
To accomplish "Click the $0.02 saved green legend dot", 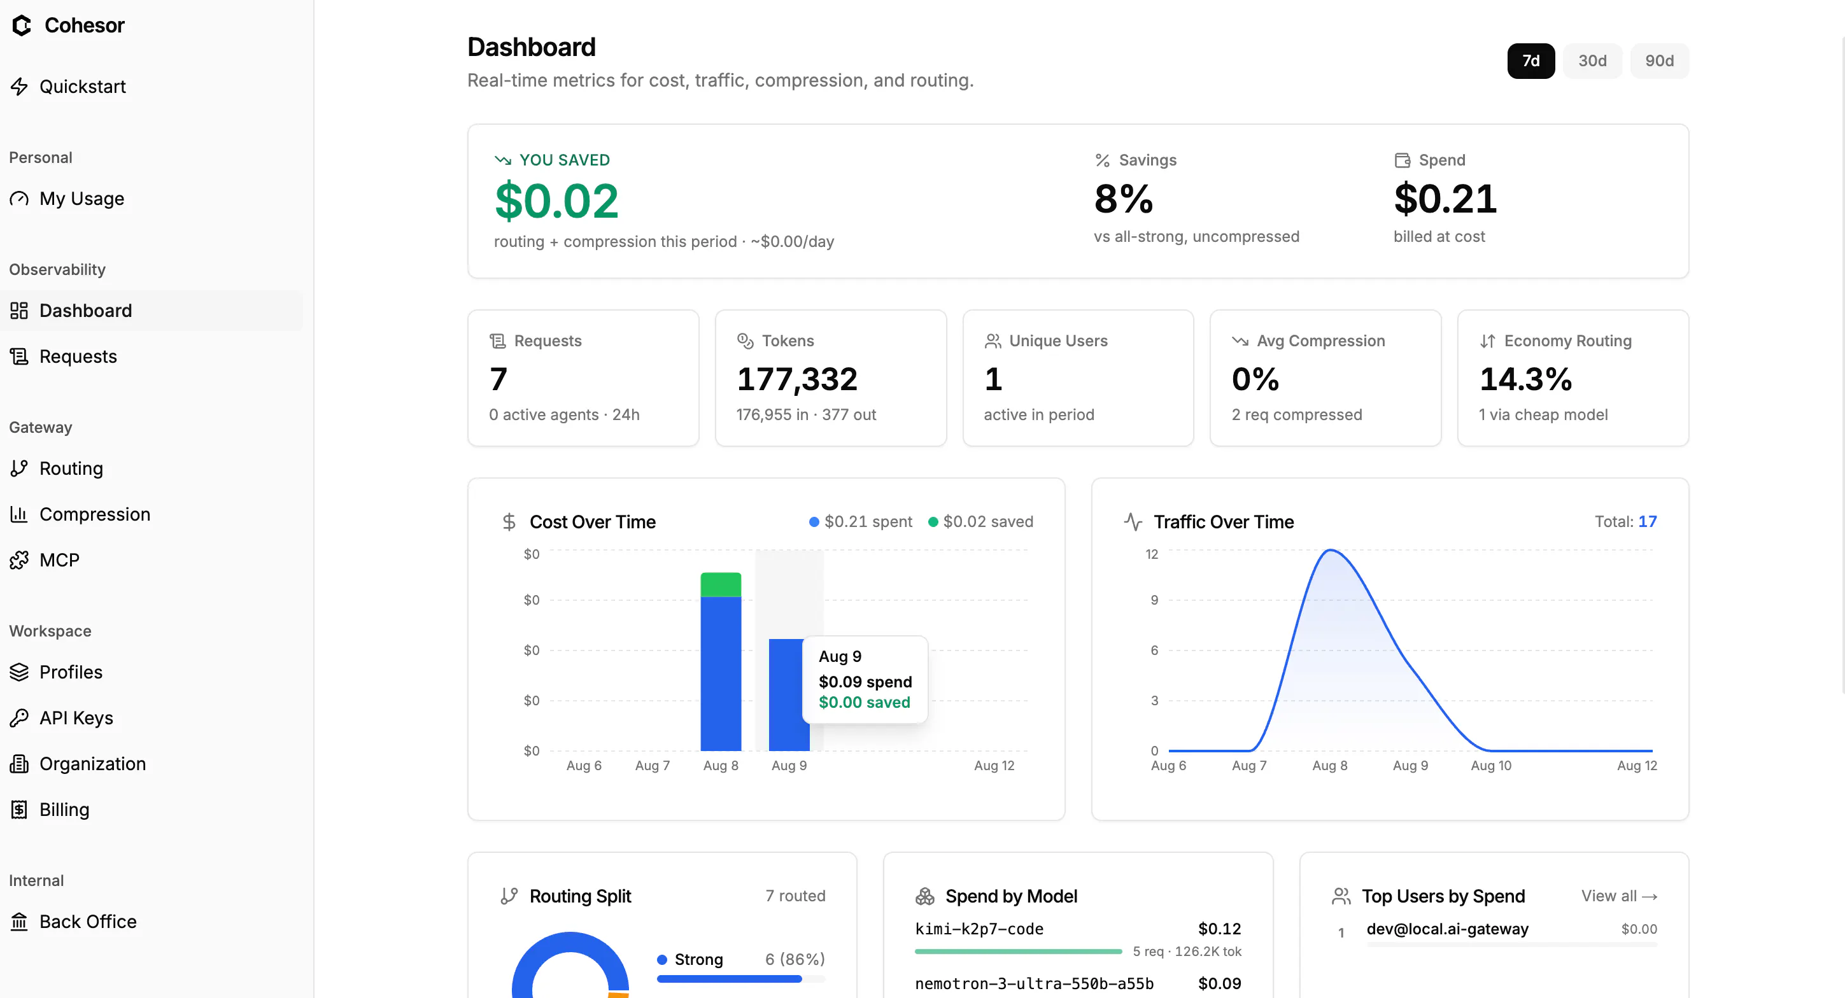I will 933,522.
